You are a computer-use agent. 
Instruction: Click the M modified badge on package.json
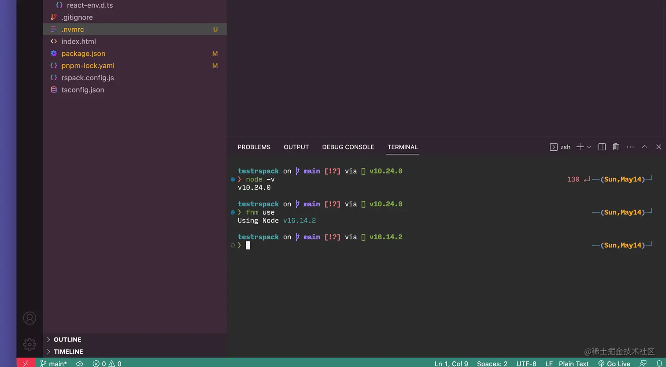[x=215, y=54]
